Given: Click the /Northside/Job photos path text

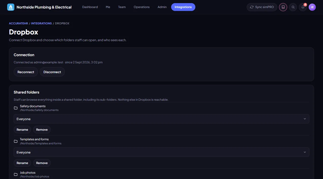Looking at the screenshot, I should tap(35, 176).
